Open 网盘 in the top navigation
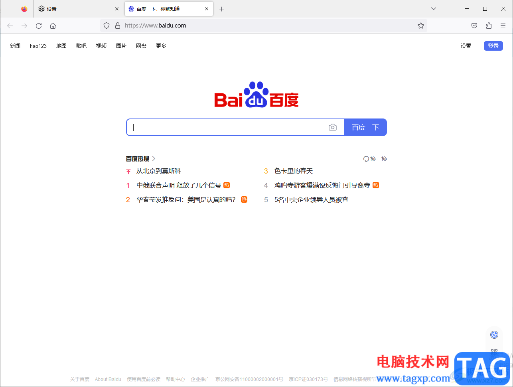The width and height of the screenshot is (513, 387). click(x=141, y=46)
